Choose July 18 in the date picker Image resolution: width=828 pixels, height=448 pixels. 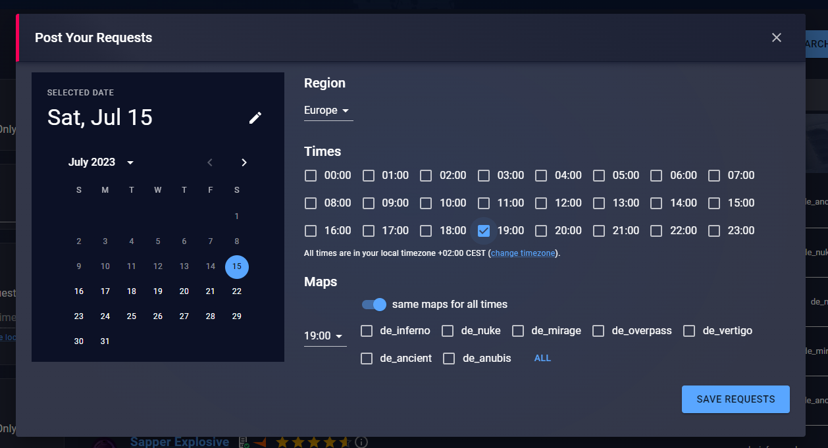pos(132,291)
